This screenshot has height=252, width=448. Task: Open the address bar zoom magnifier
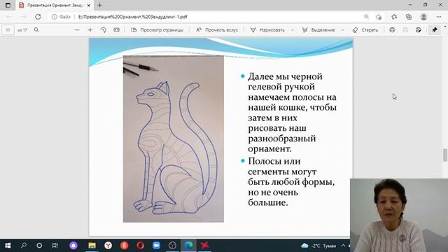click(x=366, y=17)
